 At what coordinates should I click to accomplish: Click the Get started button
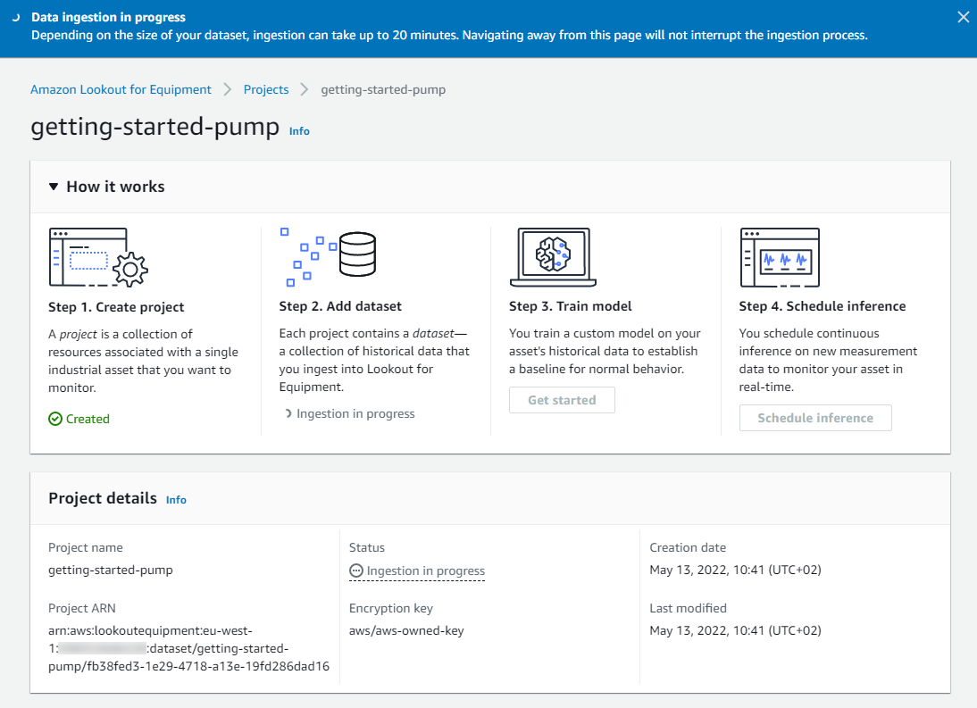[x=562, y=400]
